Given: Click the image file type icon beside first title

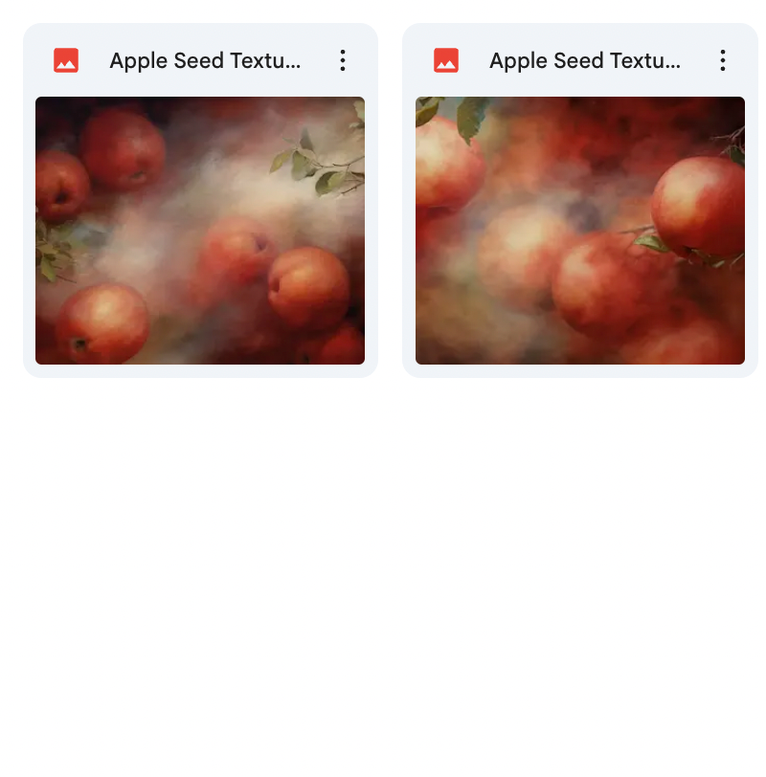Looking at the screenshot, I should coord(66,60).
